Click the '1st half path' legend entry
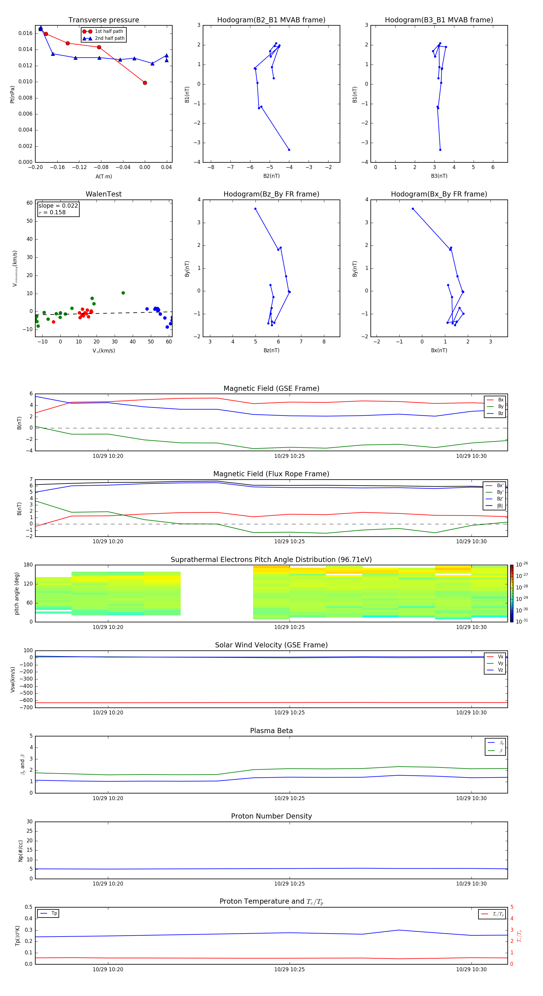543x996 pixels. point(103,31)
